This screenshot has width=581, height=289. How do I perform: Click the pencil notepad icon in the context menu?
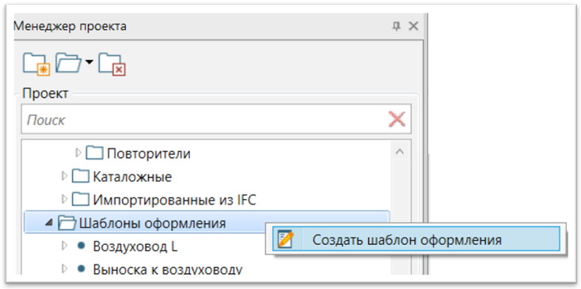click(x=286, y=239)
